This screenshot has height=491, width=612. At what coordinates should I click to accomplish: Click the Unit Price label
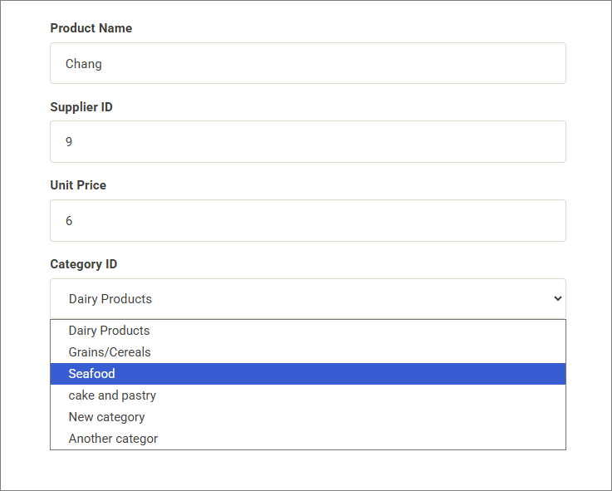coord(78,185)
